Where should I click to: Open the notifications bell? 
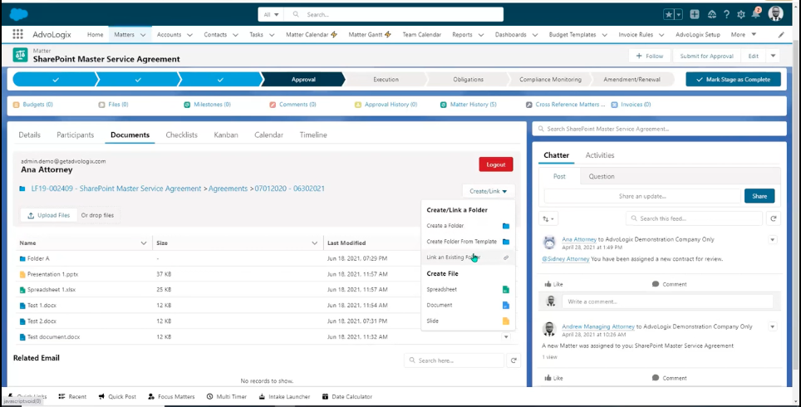755,14
